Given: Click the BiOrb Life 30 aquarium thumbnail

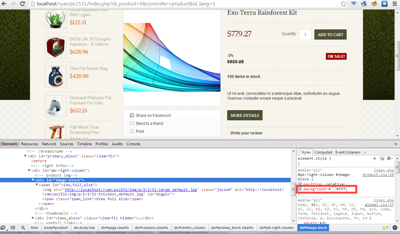Looking at the screenshot, I should pos(56,47).
